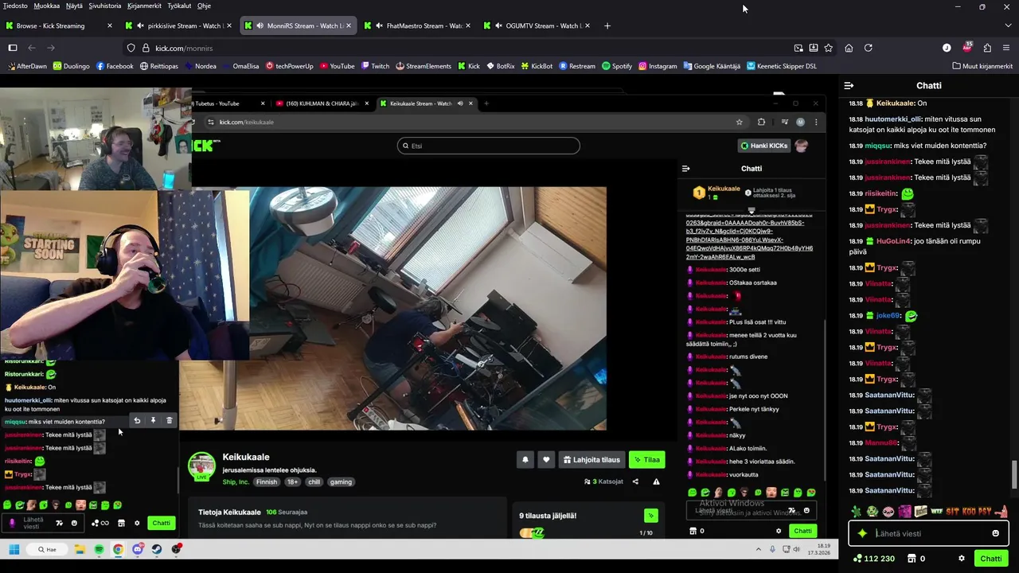This screenshot has height=573, width=1019.
Task: Bookmark this page with star icon
Action: pyautogui.click(x=828, y=48)
